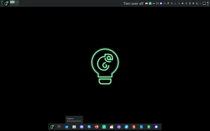This screenshot has width=210, height=131.
Task: Open the megaphone notifications tray icon
Action: point(165,3)
